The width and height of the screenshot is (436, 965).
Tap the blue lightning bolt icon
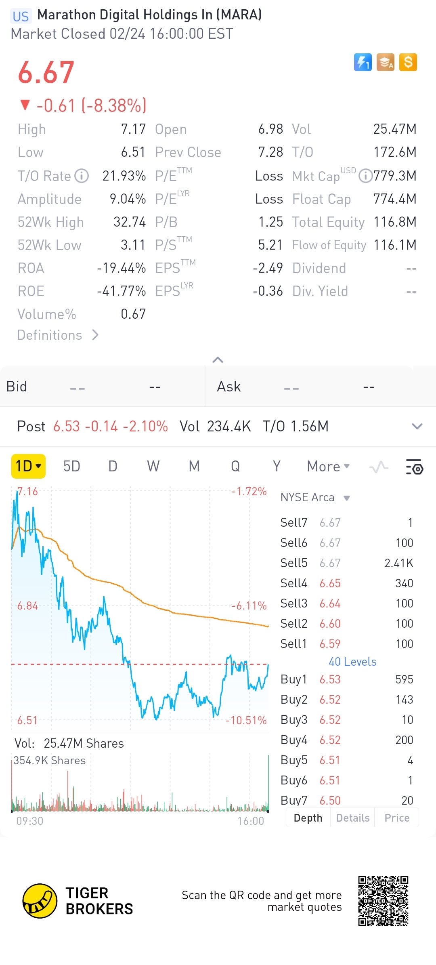click(363, 63)
